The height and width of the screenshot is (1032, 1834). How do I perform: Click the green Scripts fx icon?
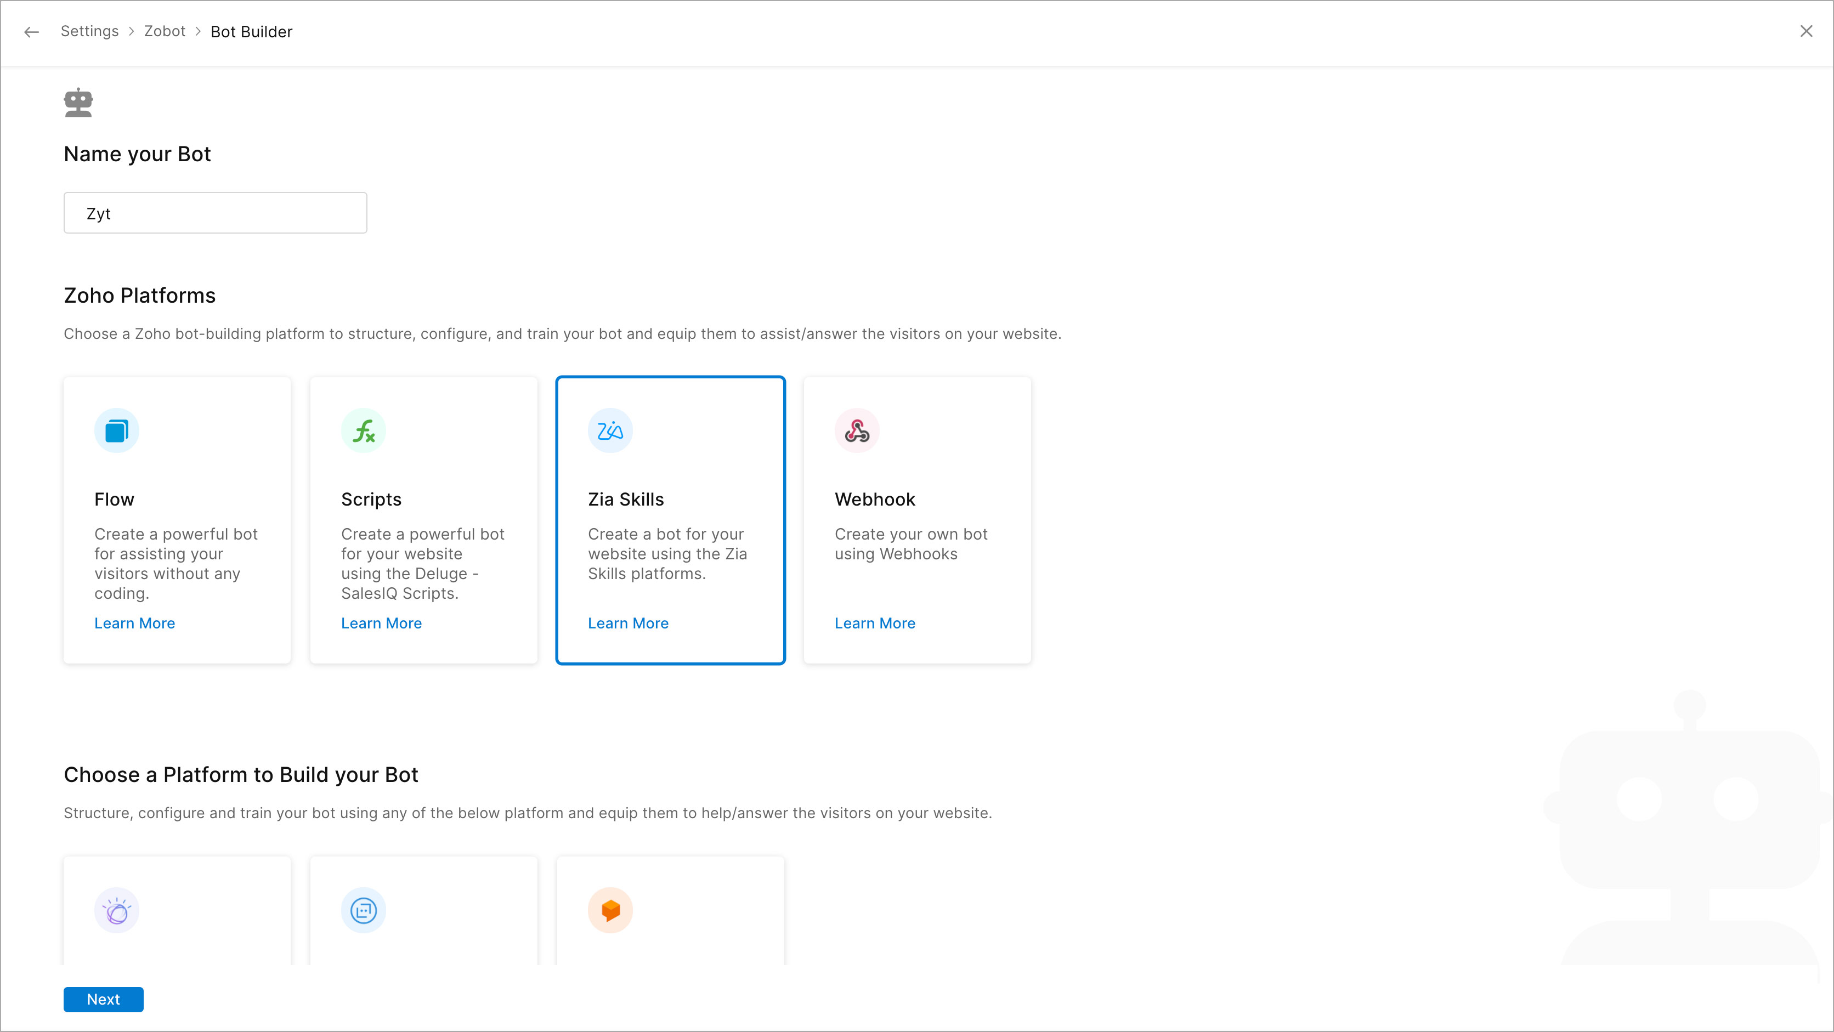click(x=363, y=430)
